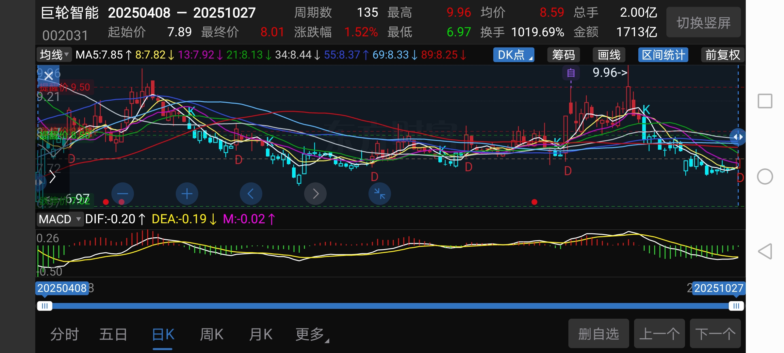Toggle 前复权 price adjustment button
Image resolution: width=784 pixels, height=353 pixels.
722,55
